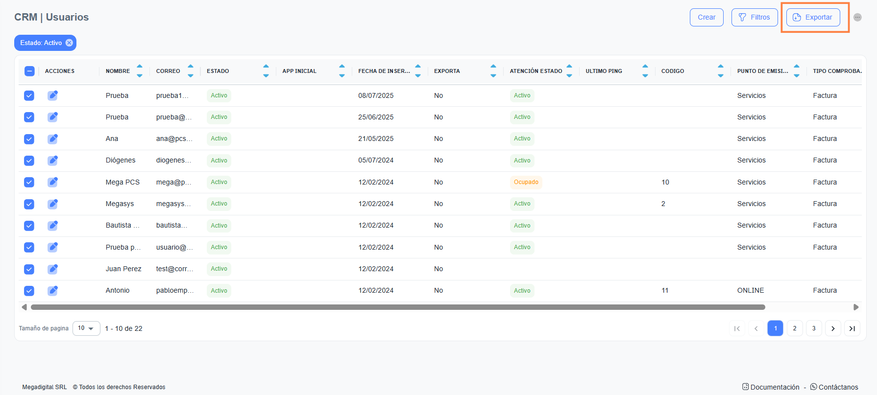Click the Contáctanos WhatsApp link

834,387
